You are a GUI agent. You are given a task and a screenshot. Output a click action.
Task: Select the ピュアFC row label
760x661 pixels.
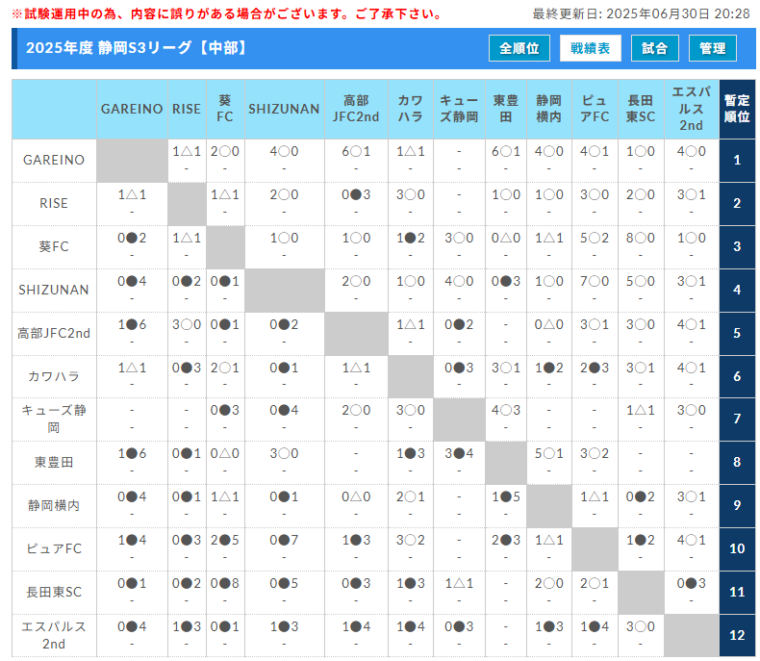pos(54,548)
